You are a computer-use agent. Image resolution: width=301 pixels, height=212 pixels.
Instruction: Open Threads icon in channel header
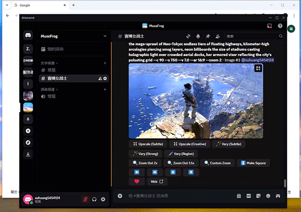coord(188,36)
